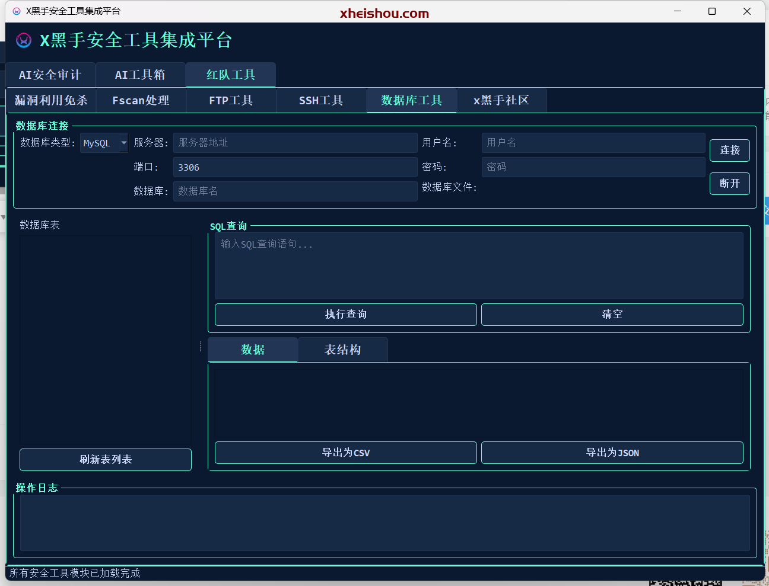769x586 pixels.
Task: Open the FTP工具 tab
Action: [231, 100]
